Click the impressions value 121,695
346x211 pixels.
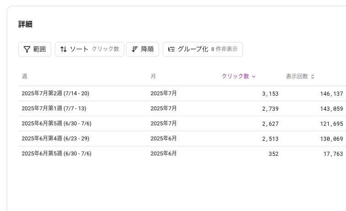pos(331,124)
